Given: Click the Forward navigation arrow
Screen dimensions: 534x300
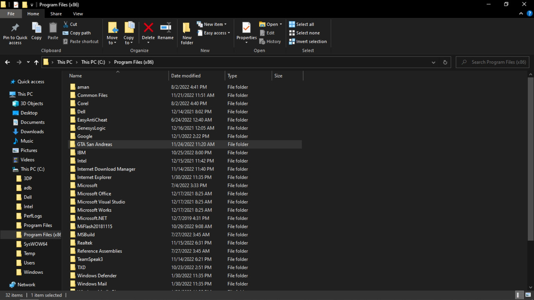Looking at the screenshot, I should click(x=19, y=62).
